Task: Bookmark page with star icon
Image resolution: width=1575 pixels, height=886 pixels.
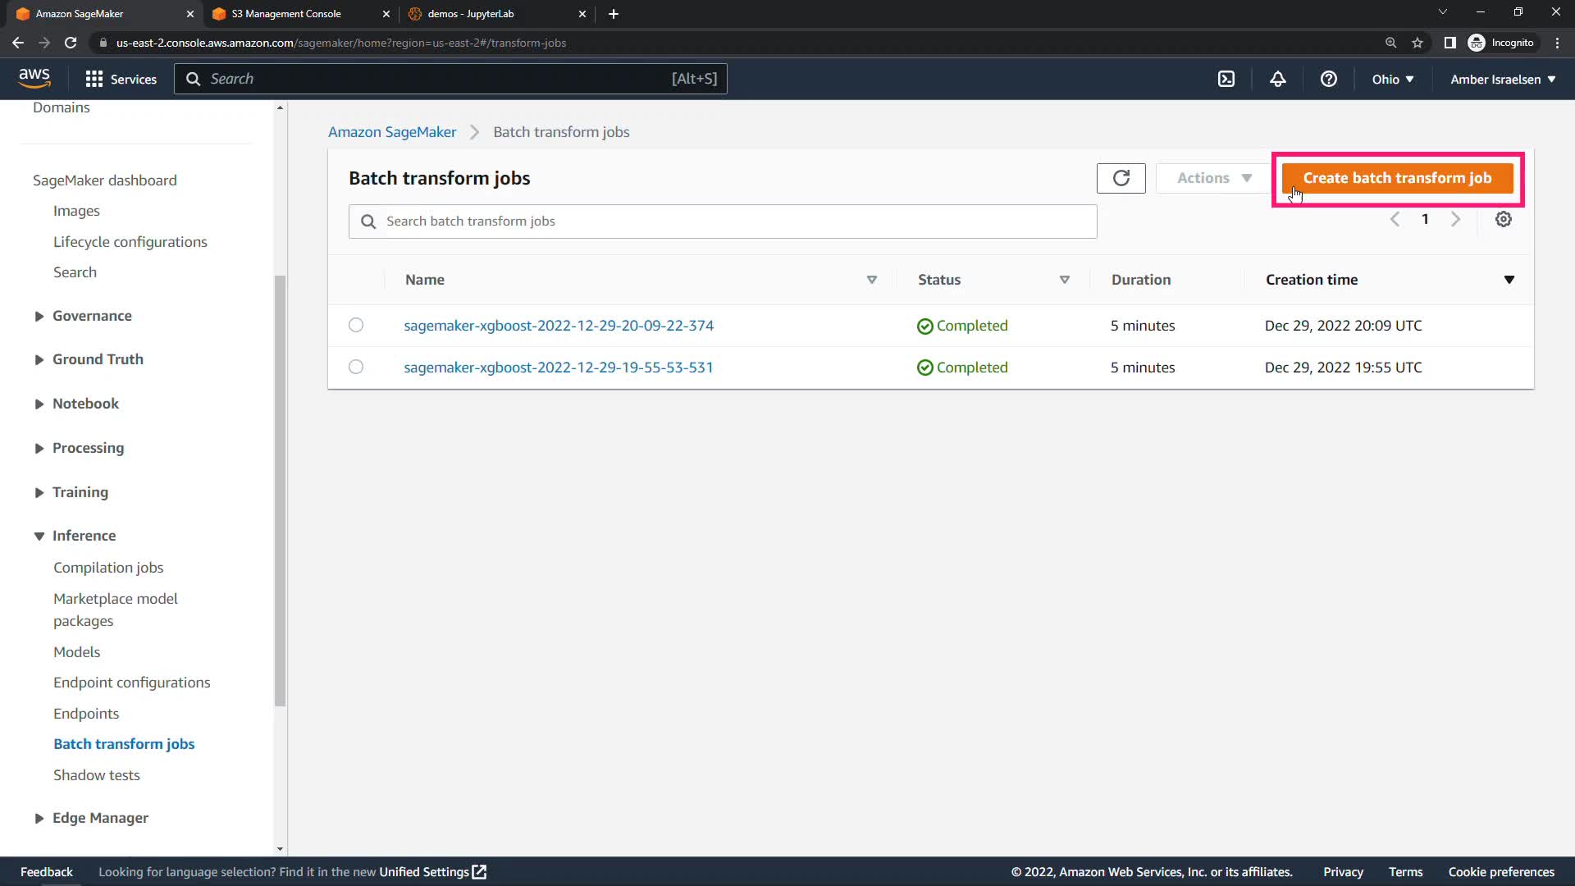Action: [1417, 43]
